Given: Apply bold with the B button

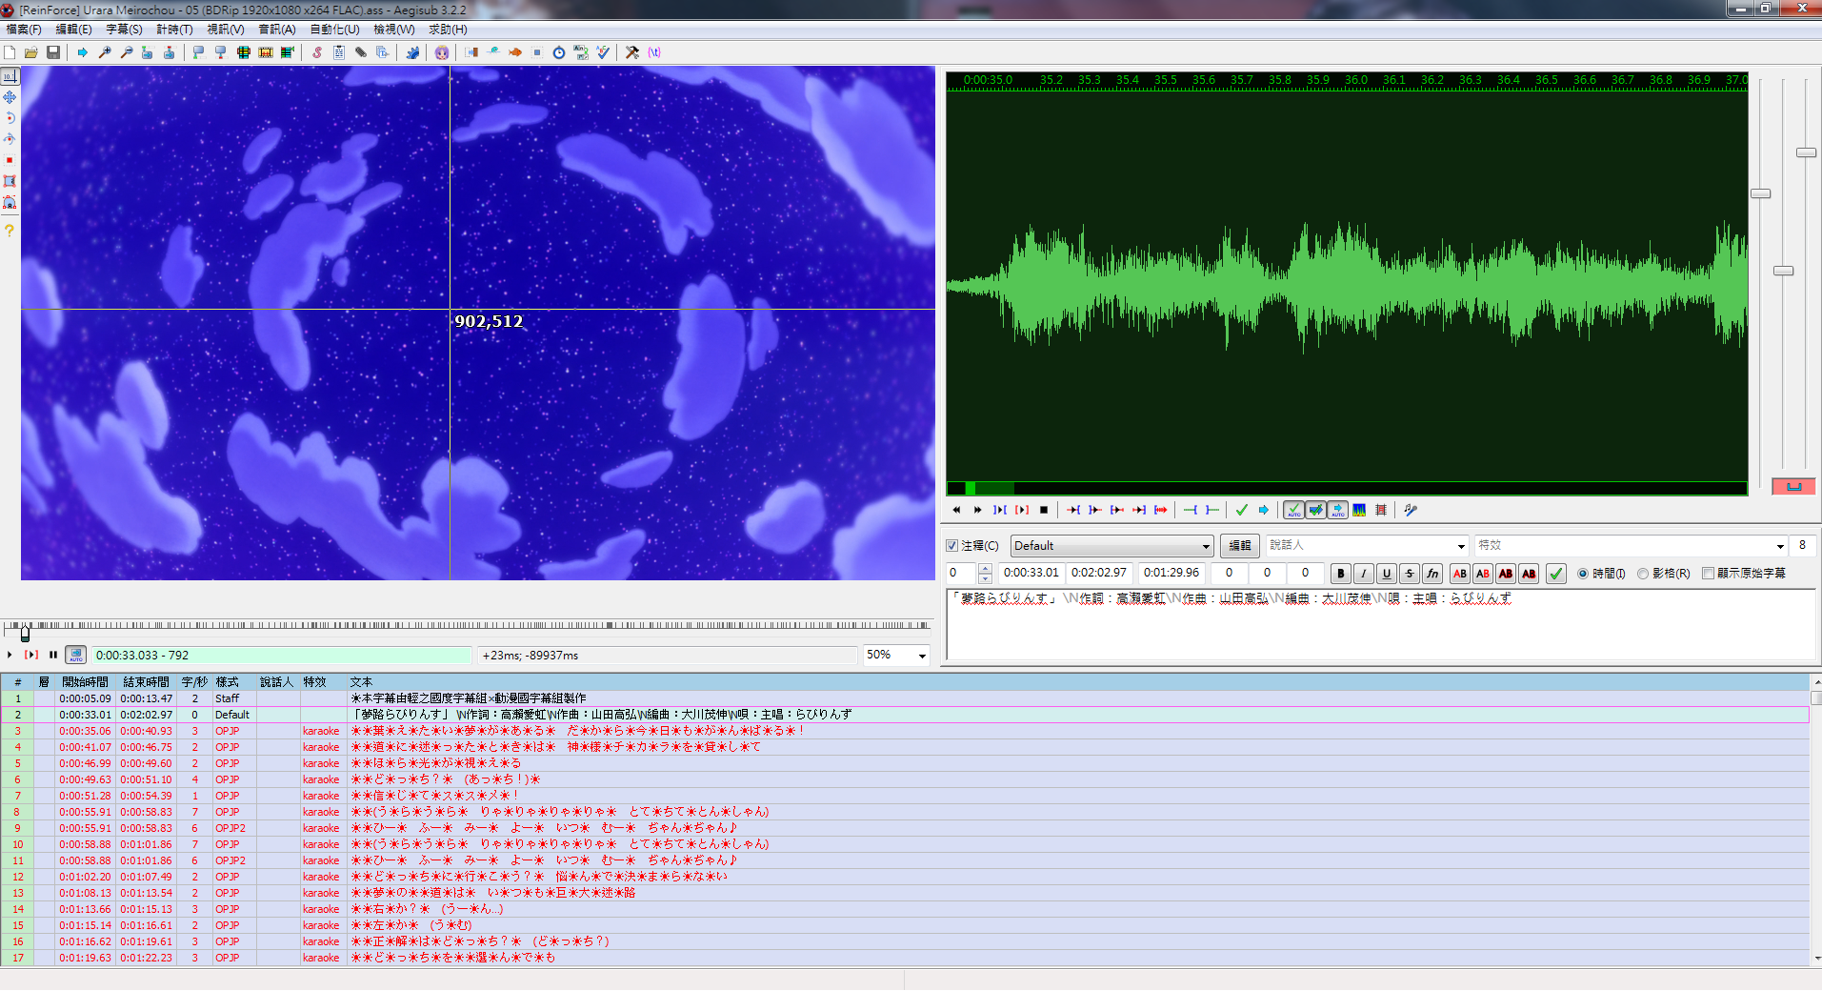Looking at the screenshot, I should (x=1341, y=574).
